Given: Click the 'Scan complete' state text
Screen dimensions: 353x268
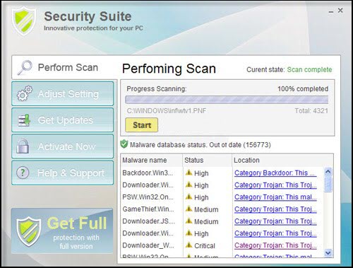Looking at the screenshot, I should [x=309, y=70].
